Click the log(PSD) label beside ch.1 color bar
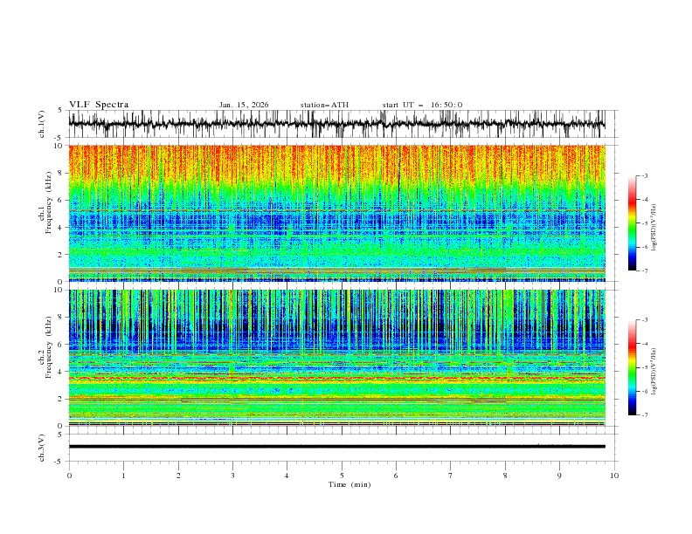 coord(654,228)
